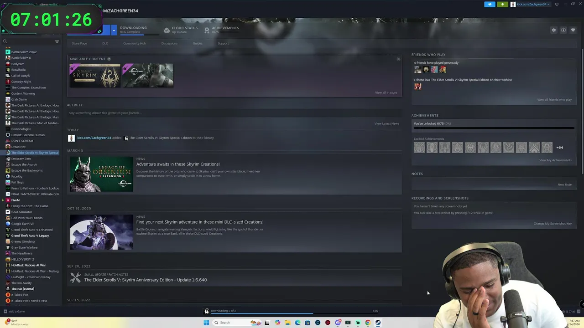Open the library search magnifier icon

click(x=5, y=41)
